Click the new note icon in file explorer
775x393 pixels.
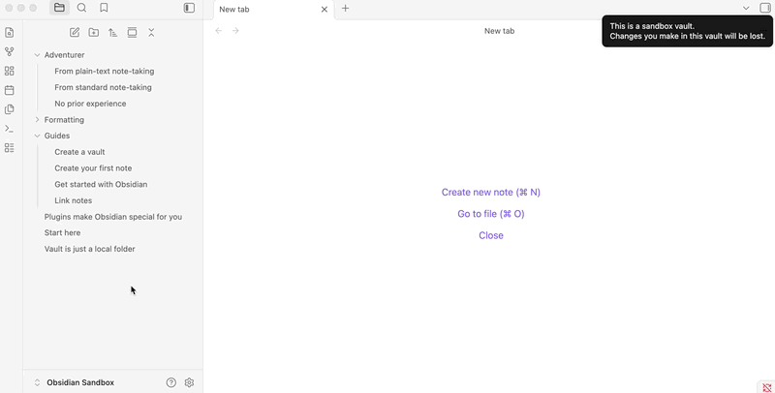(x=75, y=32)
